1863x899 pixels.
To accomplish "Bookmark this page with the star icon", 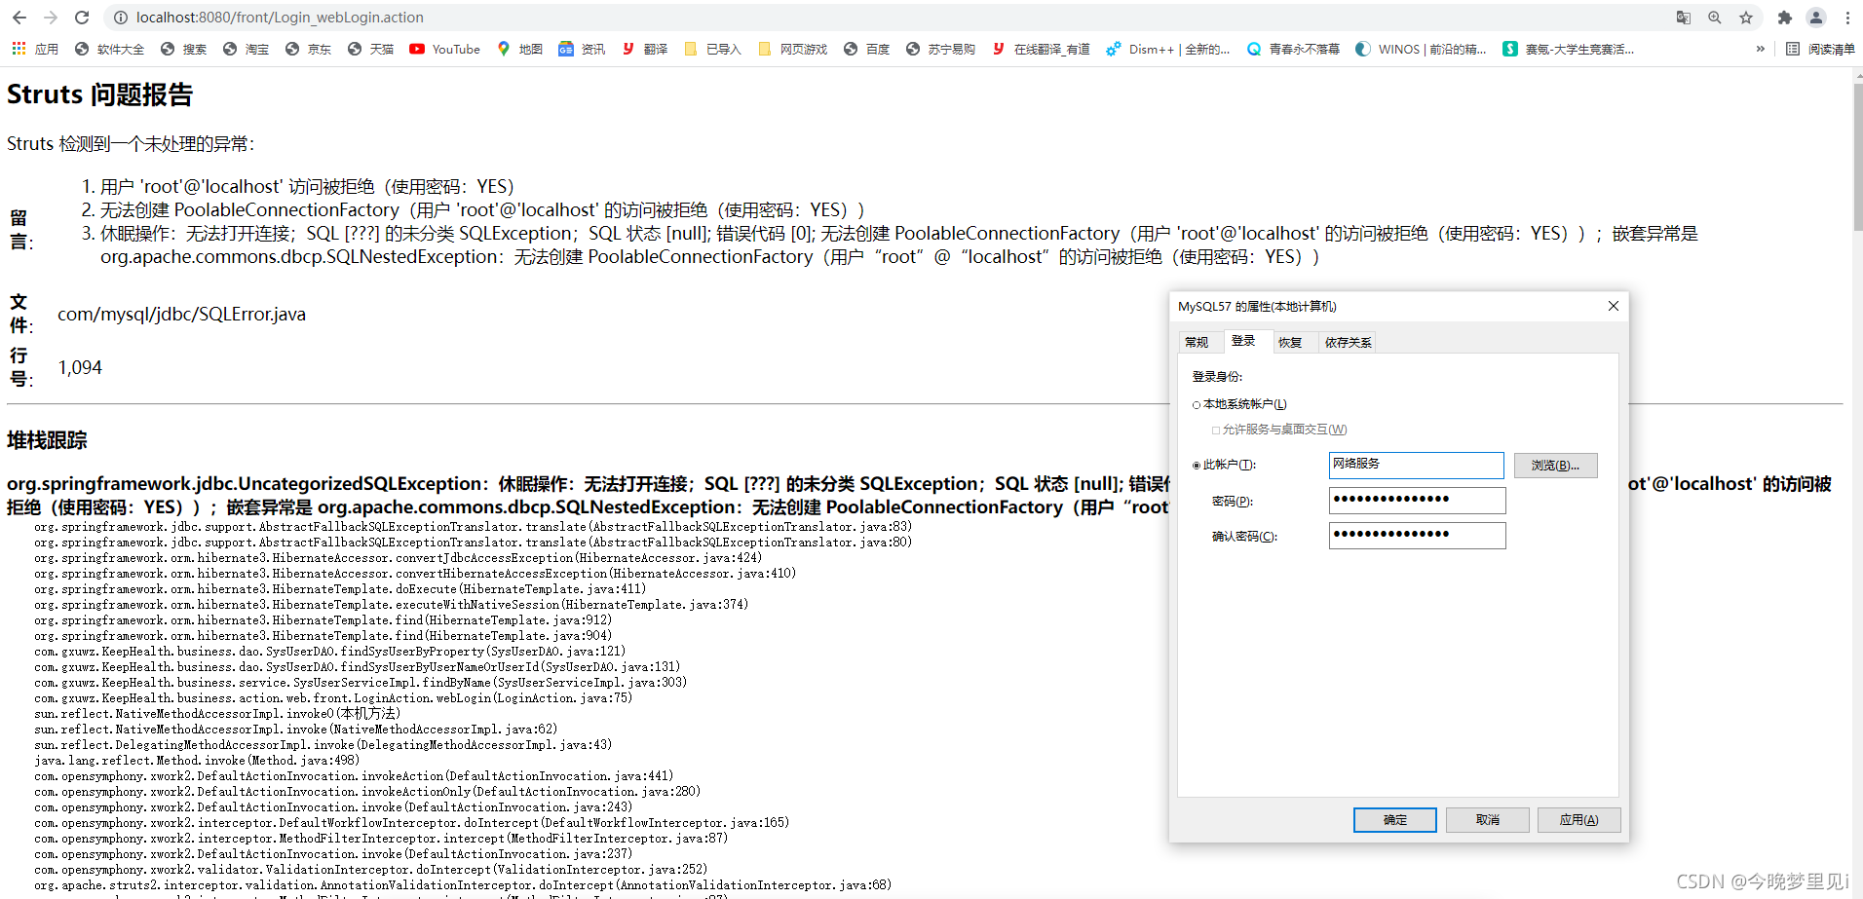I will point(1746,18).
